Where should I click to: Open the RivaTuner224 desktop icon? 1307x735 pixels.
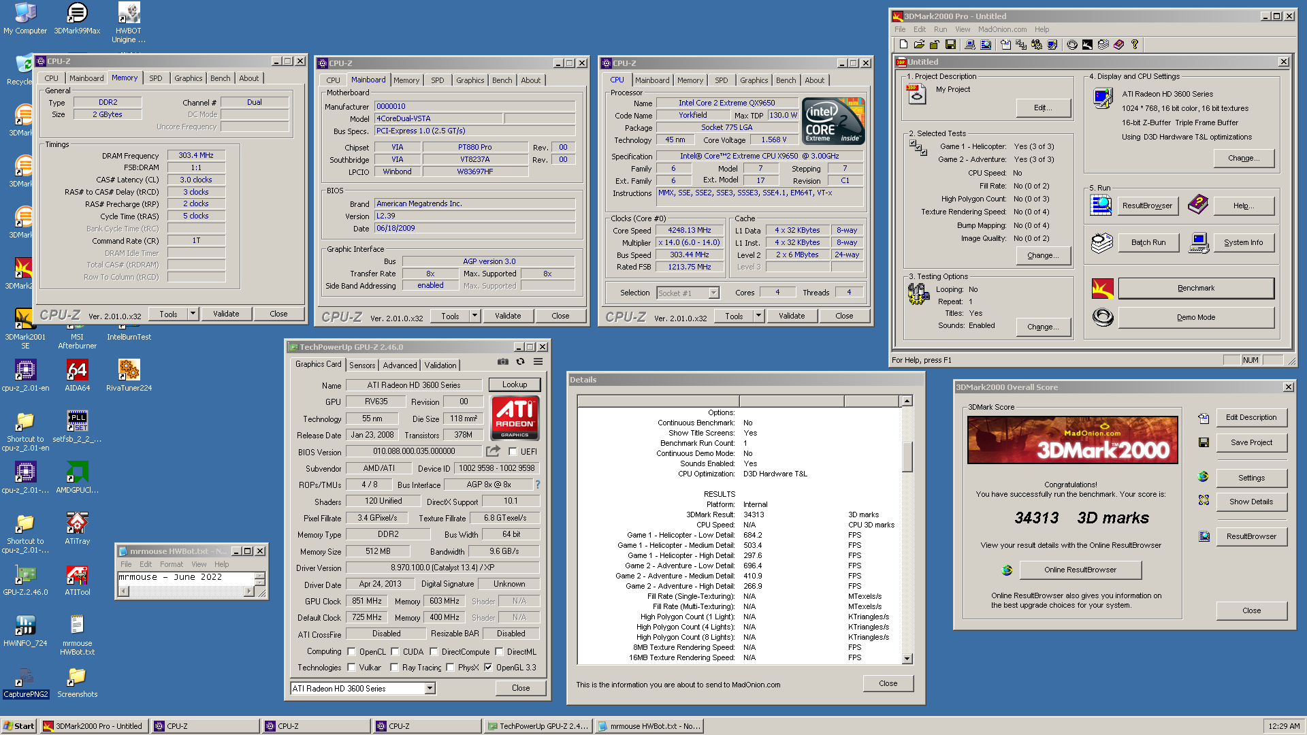(x=129, y=376)
